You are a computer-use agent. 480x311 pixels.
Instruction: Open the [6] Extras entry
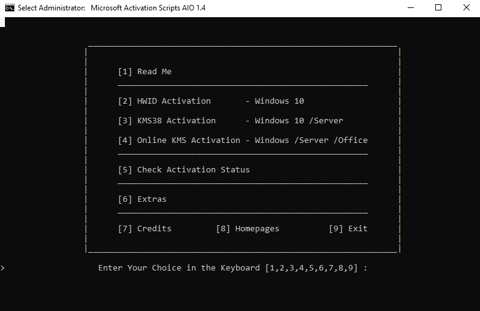pos(142,199)
